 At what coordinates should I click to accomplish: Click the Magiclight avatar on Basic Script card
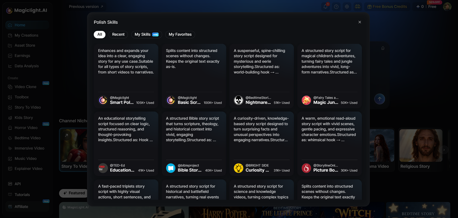[171, 100]
